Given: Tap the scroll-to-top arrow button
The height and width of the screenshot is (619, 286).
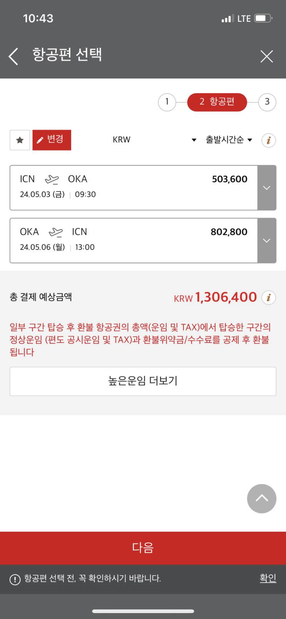Looking at the screenshot, I should point(262,499).
